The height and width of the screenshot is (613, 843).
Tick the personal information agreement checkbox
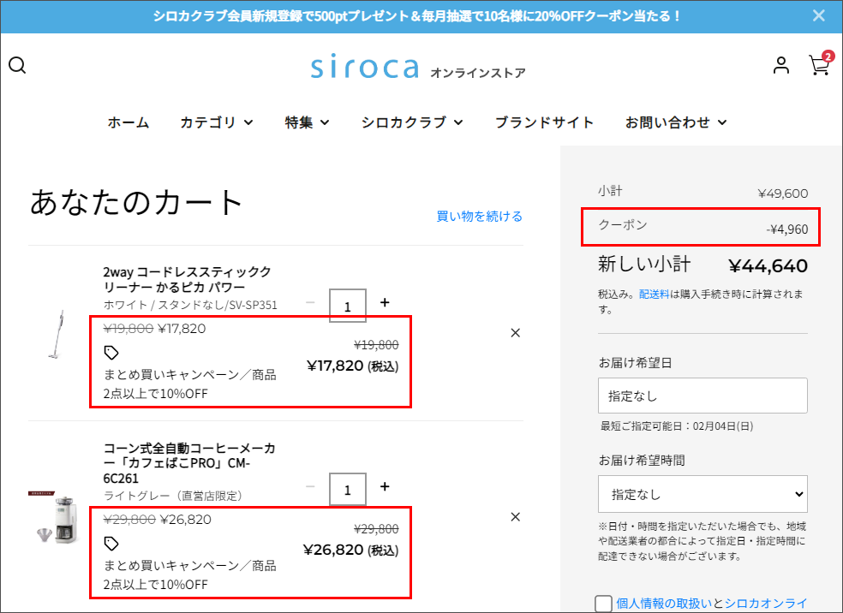tap(603, 604)
